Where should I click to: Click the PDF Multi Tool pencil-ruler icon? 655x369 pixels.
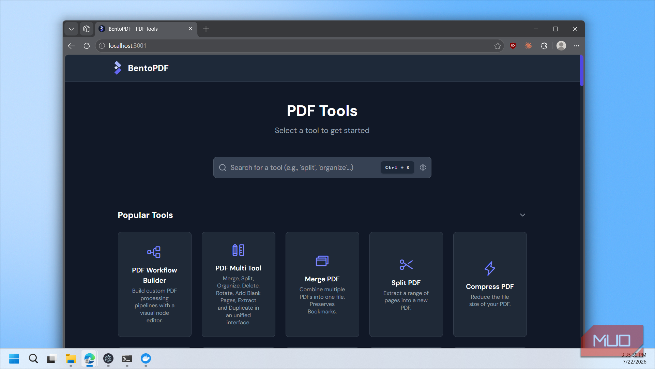(238, 250)
